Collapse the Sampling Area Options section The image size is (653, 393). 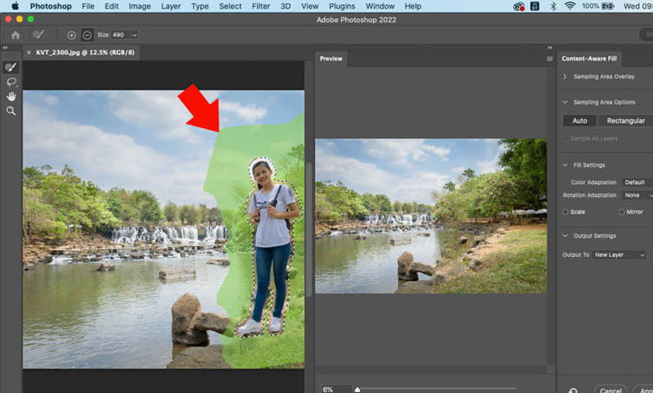tap(565, 102)
